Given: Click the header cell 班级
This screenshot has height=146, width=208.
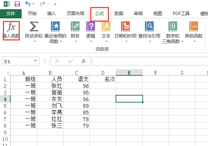Looking at the screenshot, I should pyautogui.click(x=23, y=79).
